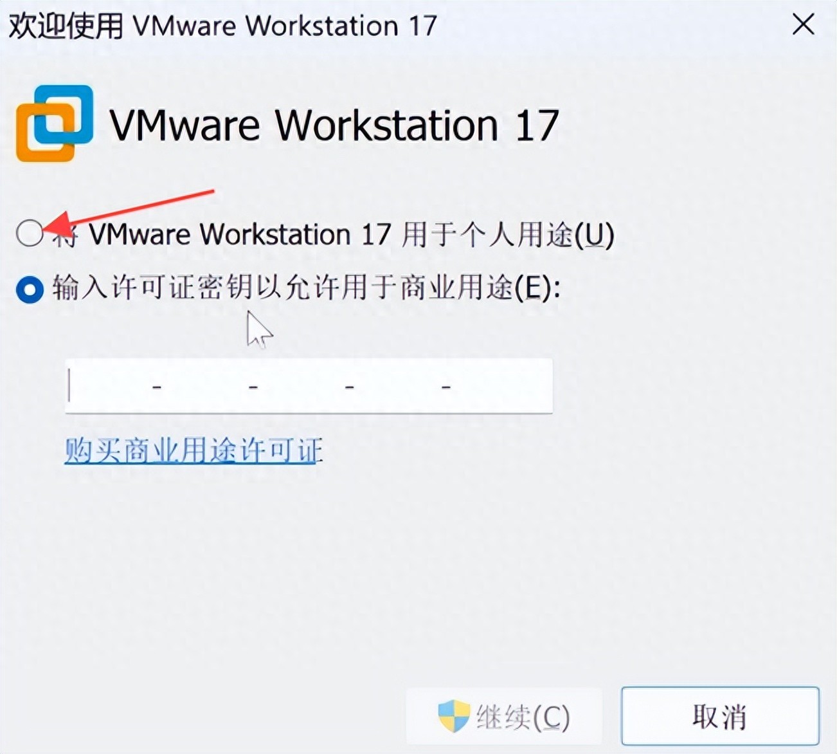Click the first dash separator in the key field
This screenshot has height=754, width=837.
pyautogui.click(x=157, y=387)
